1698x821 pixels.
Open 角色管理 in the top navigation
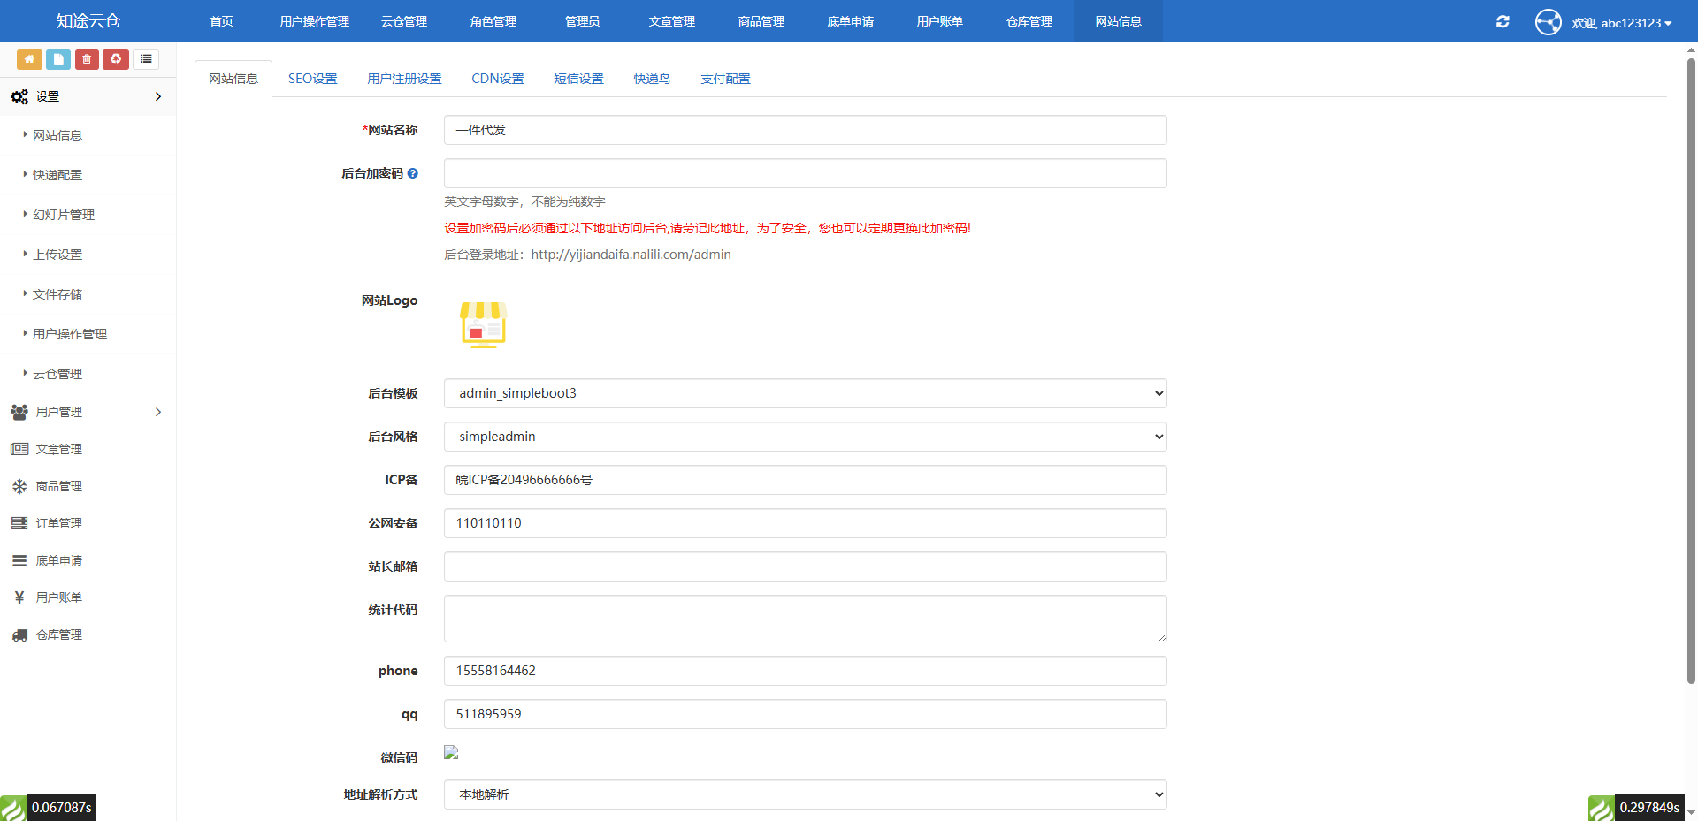pyautogui.click(x=493, y=21)
